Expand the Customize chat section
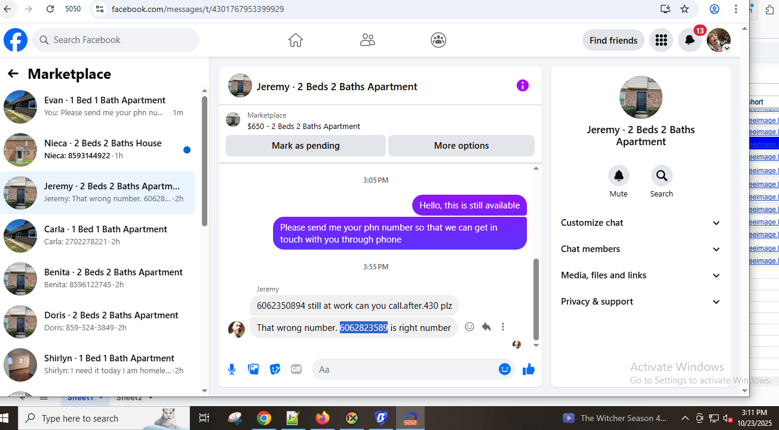Image resolution: width=779 pixels, height=430 pixels. (x=641, y=223)
